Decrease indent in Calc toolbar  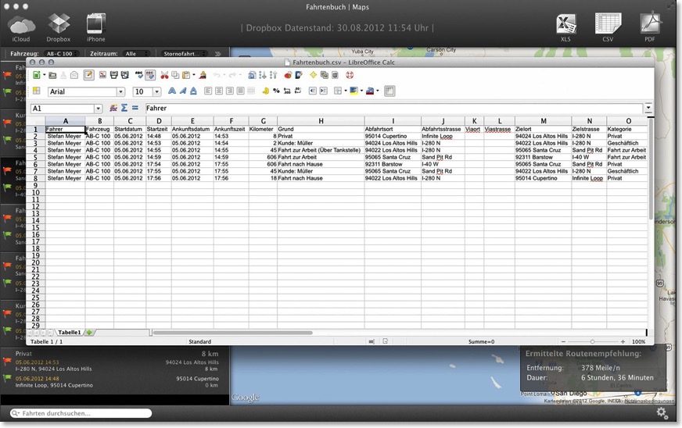pos(312,91)
